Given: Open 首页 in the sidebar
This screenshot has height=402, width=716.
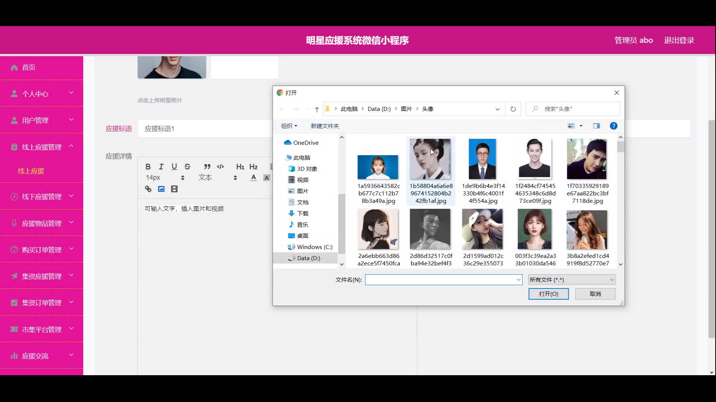Looking at the screenshot, I should coord(41,67).
